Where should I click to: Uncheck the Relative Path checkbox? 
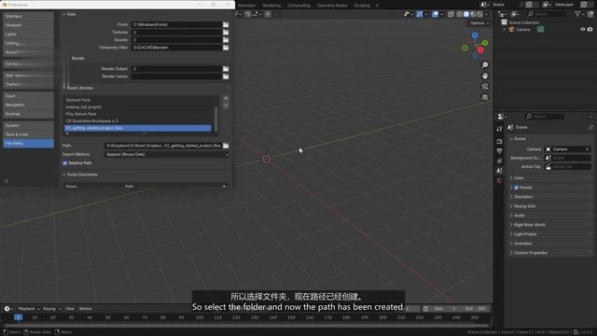click(x=65, y=163)
